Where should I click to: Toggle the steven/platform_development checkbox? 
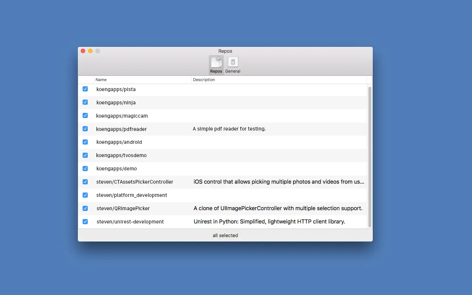(85, 195)
